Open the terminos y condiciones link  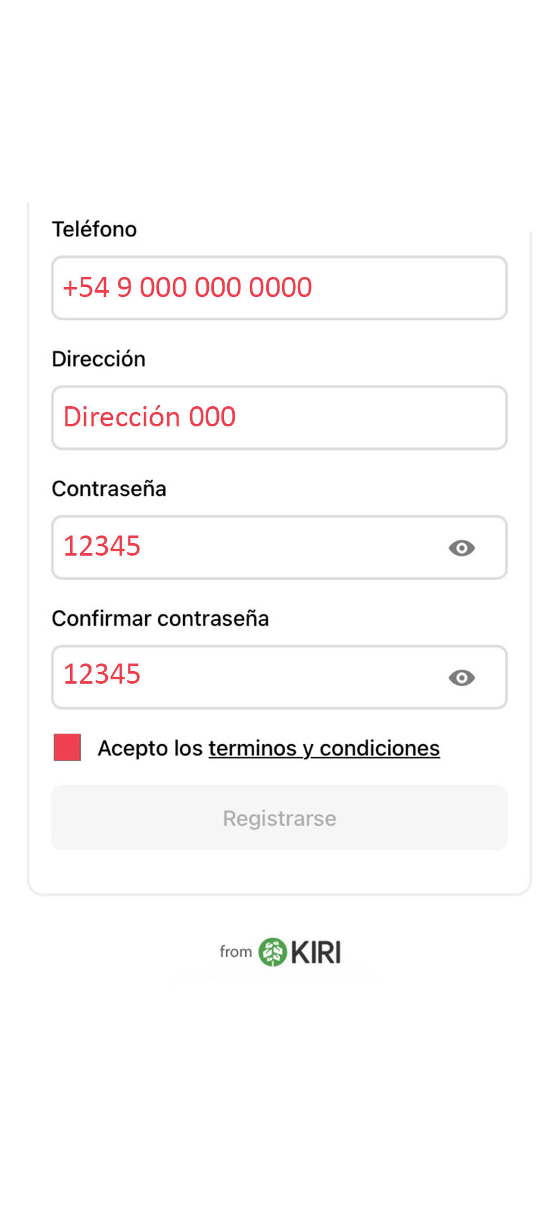click(x=324, y=748)
